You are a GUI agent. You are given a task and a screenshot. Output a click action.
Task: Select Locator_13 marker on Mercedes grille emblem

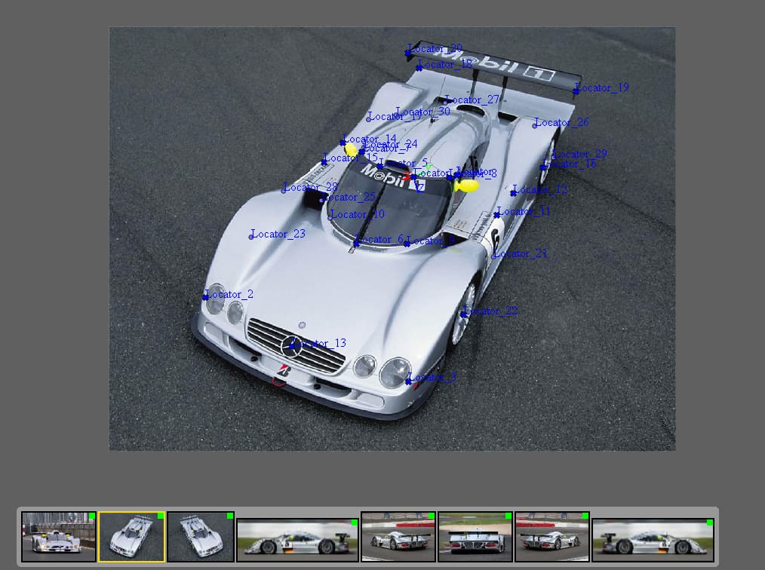tap(291, 346)
